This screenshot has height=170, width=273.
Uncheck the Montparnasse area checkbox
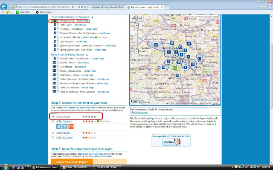click(x=58, y=21)
